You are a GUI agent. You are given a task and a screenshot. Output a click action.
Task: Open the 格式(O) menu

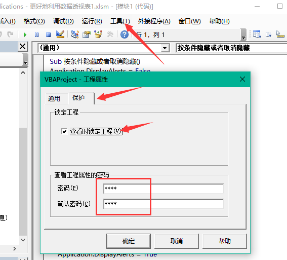34,21
